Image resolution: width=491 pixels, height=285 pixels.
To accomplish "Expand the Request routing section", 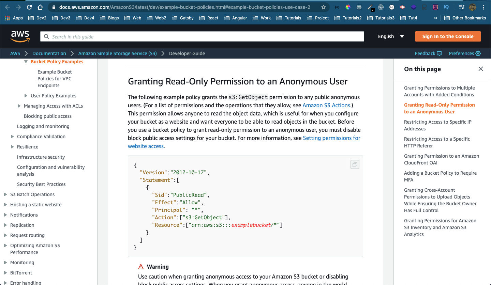I will [x=5, y=235].
